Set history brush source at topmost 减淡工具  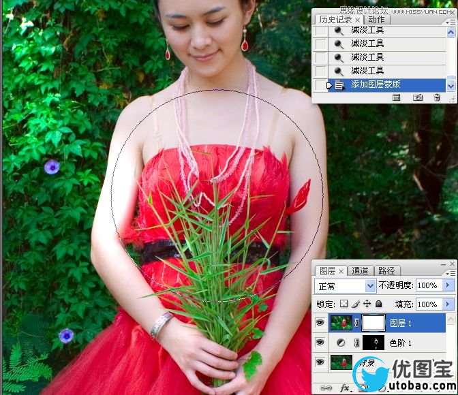click(321, 31)
